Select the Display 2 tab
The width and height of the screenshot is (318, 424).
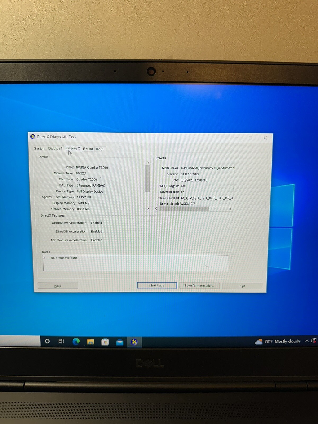point(73,148)
